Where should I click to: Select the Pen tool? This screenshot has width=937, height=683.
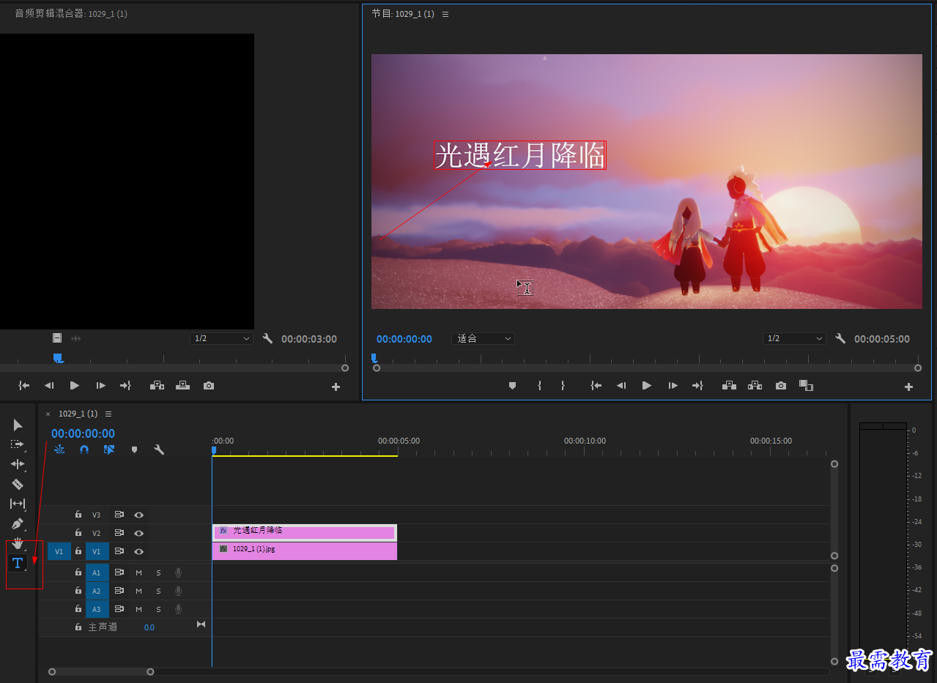click(x=18, y=524)
